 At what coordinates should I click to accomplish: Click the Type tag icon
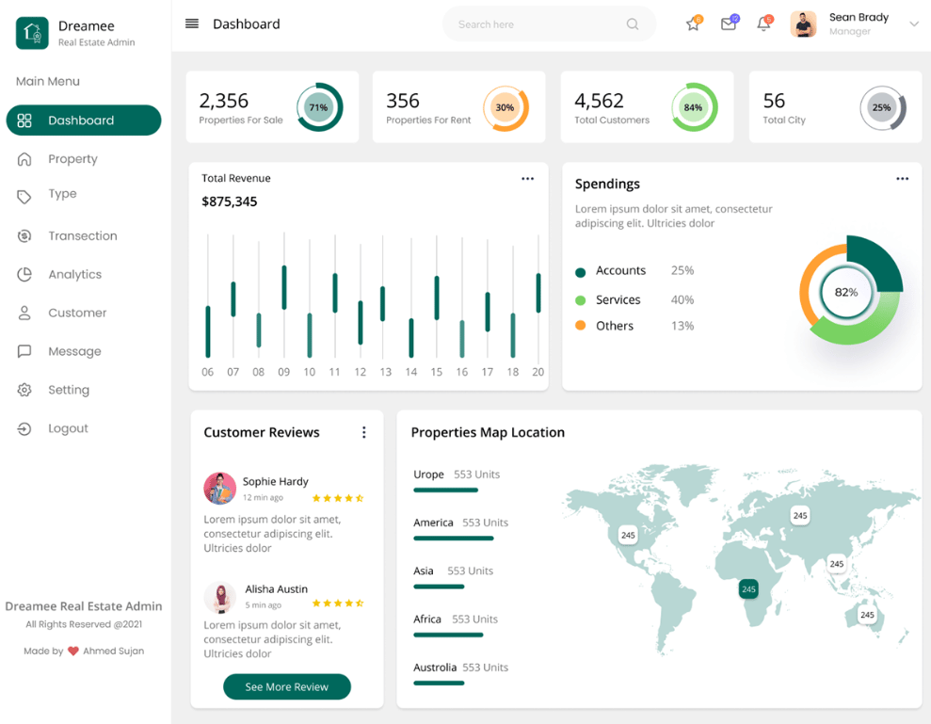[x=24, y=197]
